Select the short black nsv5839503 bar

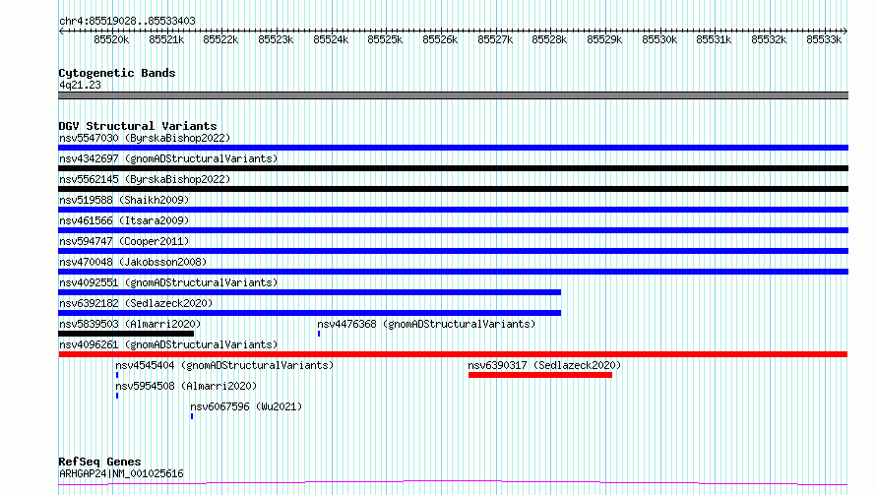126,334
